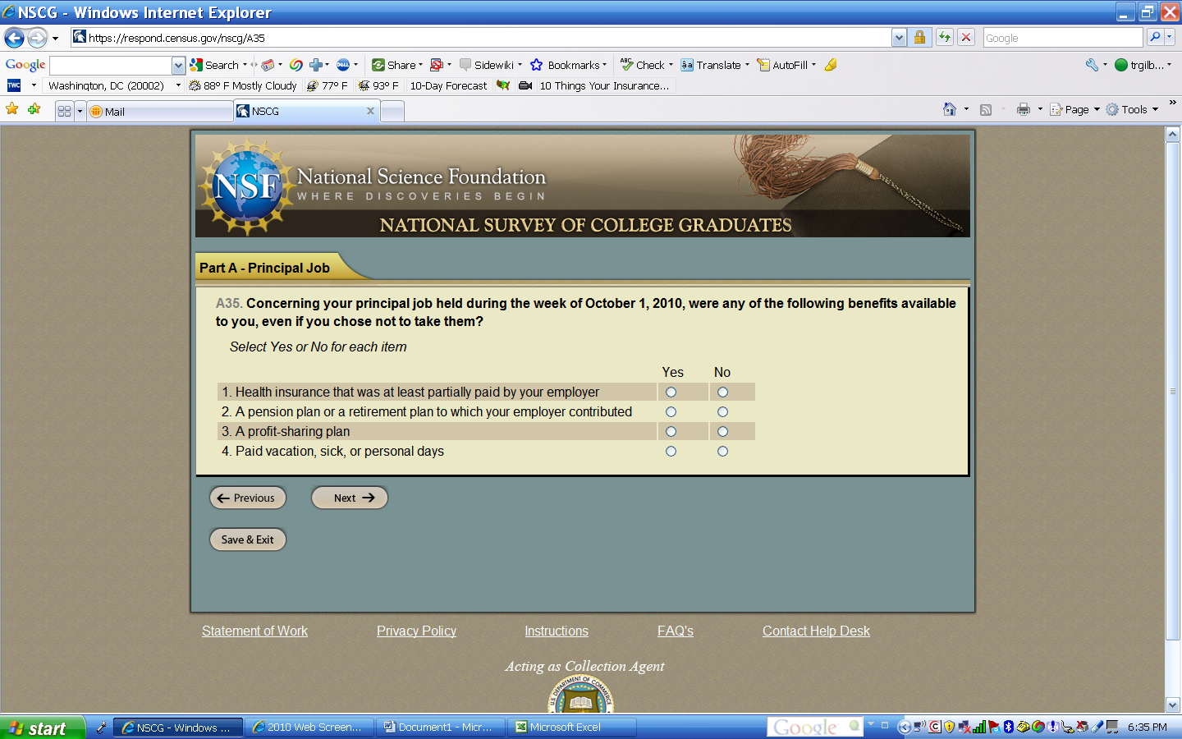The width and height of the screenshot is (1182, 739).
Task: Click the Google toolbar search field
Action: [111, 65]
